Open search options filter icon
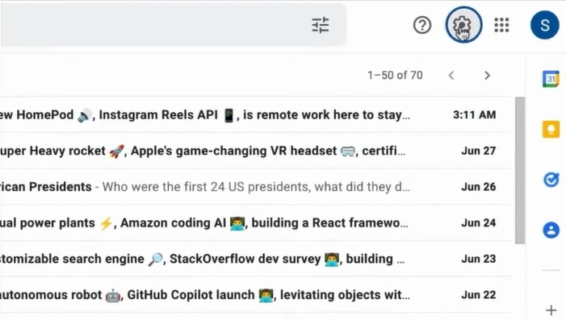This screenshot has width=566, height=320. (x=321, y=25)
